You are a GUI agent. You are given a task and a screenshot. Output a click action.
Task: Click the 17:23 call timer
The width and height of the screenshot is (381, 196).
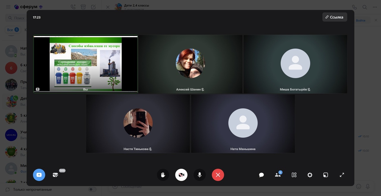coord(37,17)
